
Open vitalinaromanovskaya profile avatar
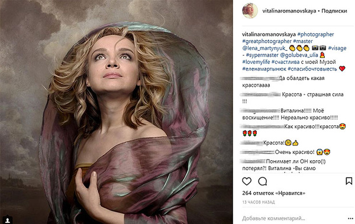250,11
